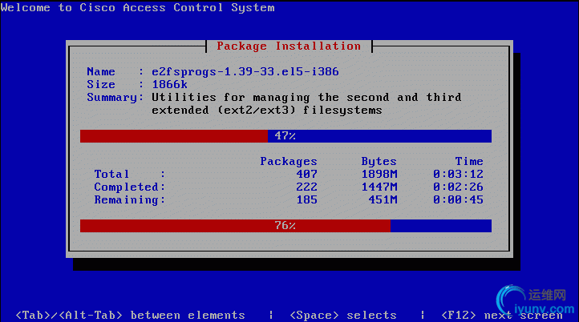Click the 'extended (ext2/ext3) filesystems' line
The height and width of the screenshot is (322, 579).
pyautogui.click(x=267, y=111)
